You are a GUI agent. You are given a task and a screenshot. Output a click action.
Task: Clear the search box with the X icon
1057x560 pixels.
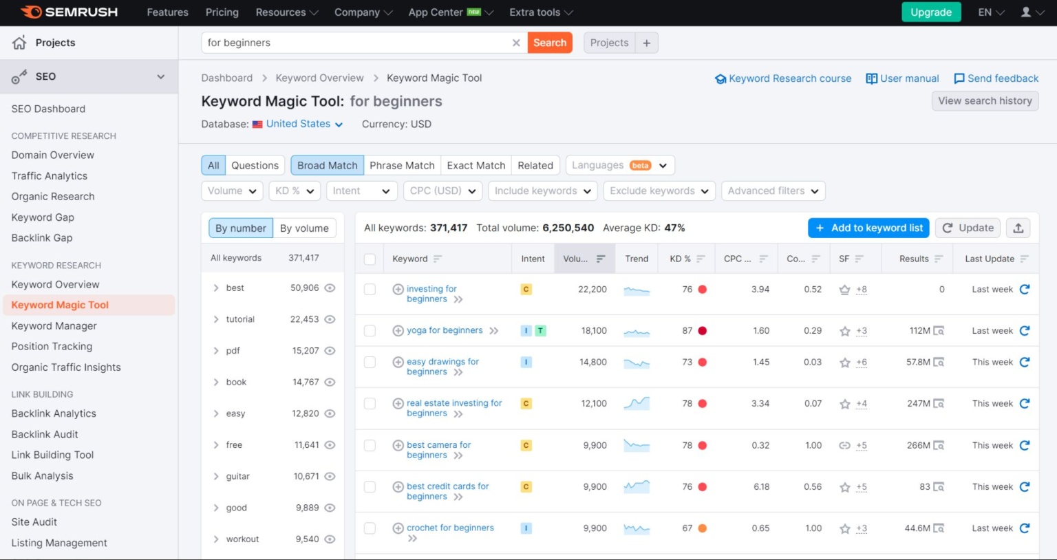(x=516, y=43)
